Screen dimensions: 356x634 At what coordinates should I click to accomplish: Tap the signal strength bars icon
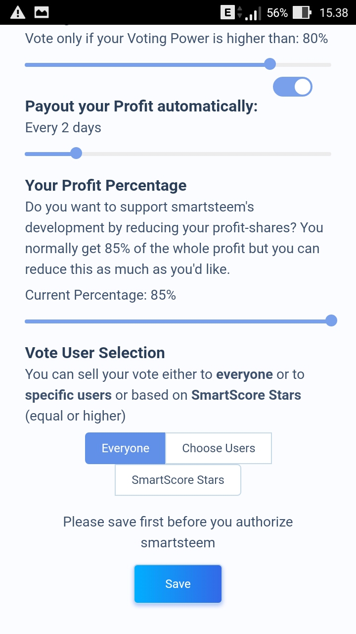pyautogui.click(x=252, y=13)
